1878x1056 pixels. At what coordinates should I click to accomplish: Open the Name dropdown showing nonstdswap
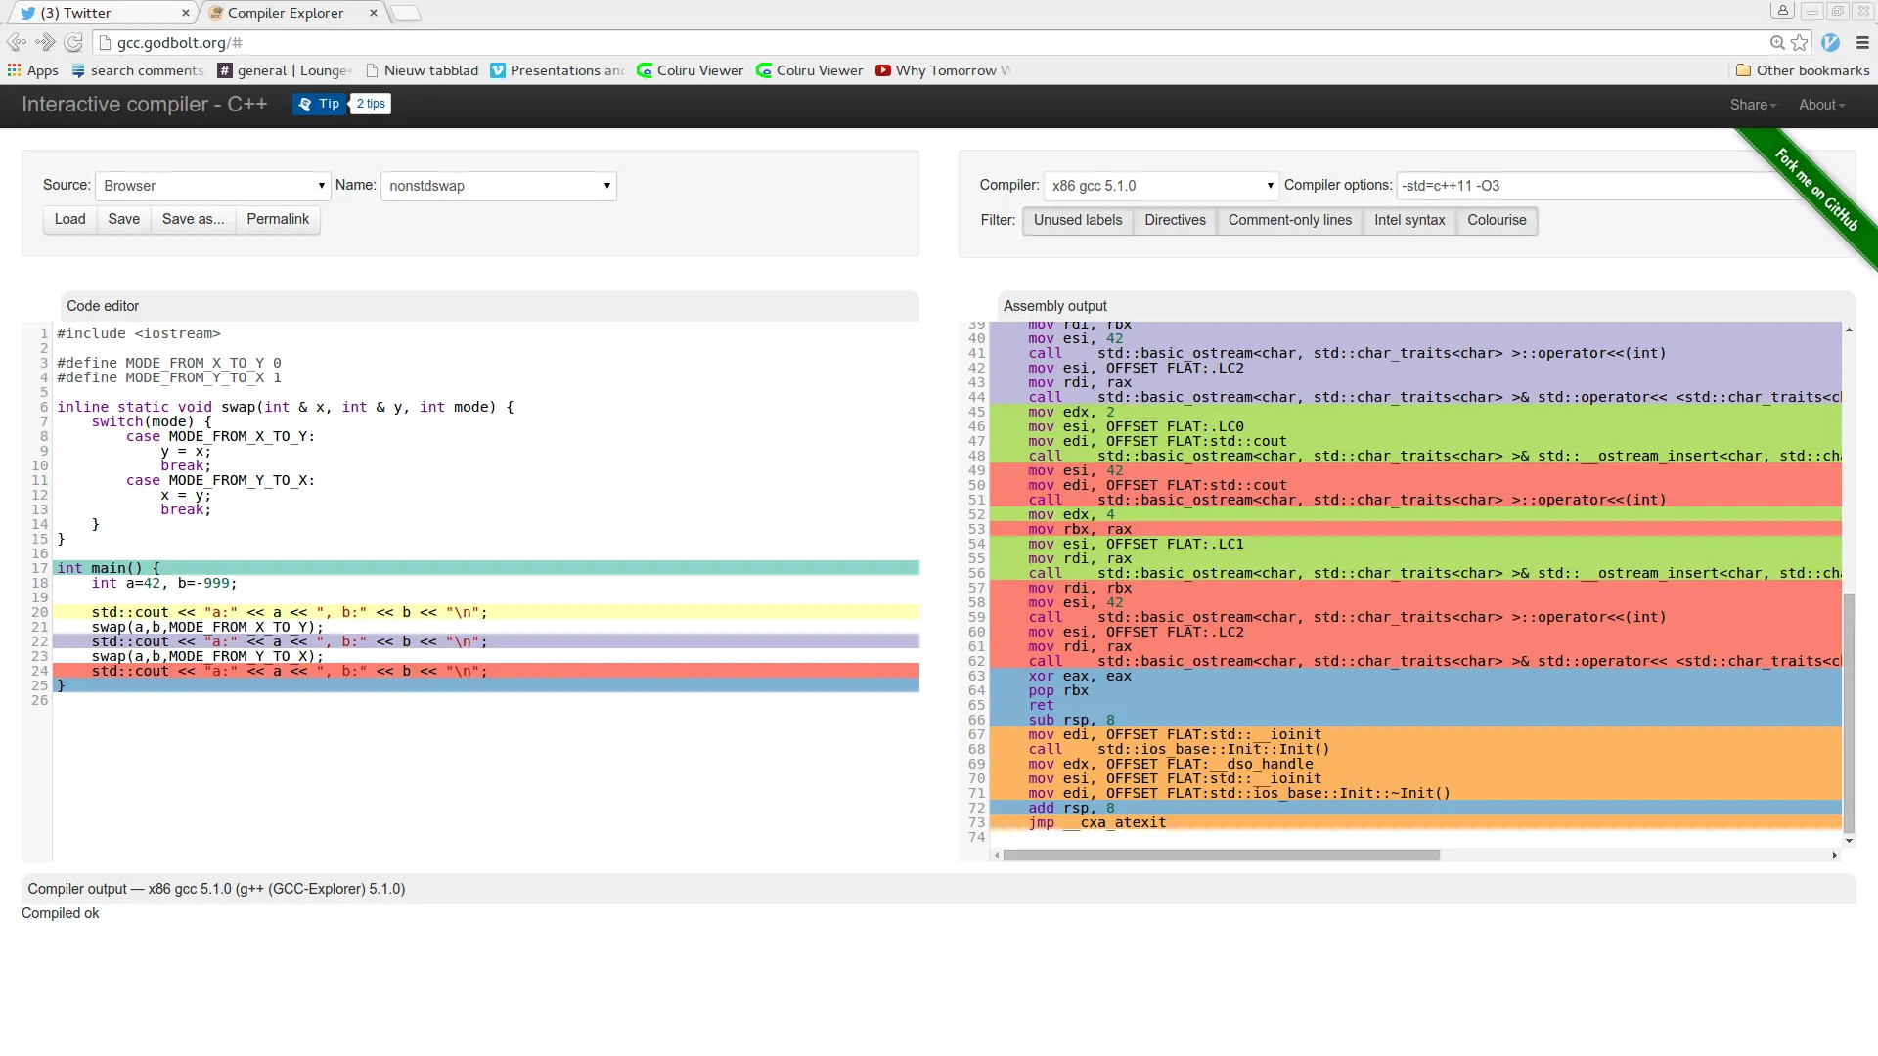coord(498,186)
